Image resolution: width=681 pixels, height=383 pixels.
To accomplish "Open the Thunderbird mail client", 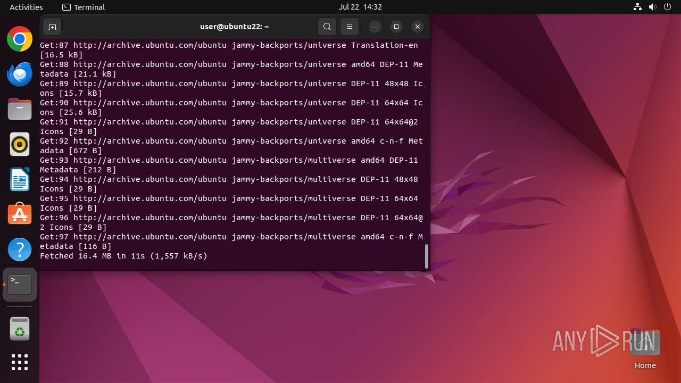I will point(20,74).
